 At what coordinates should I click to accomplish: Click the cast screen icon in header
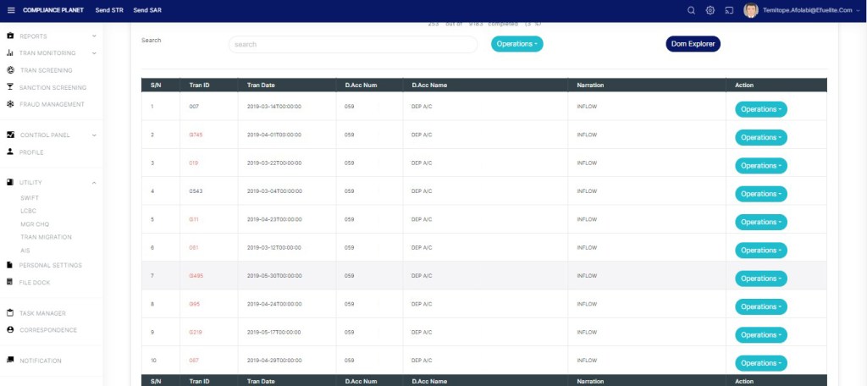[x=728, y=10]
